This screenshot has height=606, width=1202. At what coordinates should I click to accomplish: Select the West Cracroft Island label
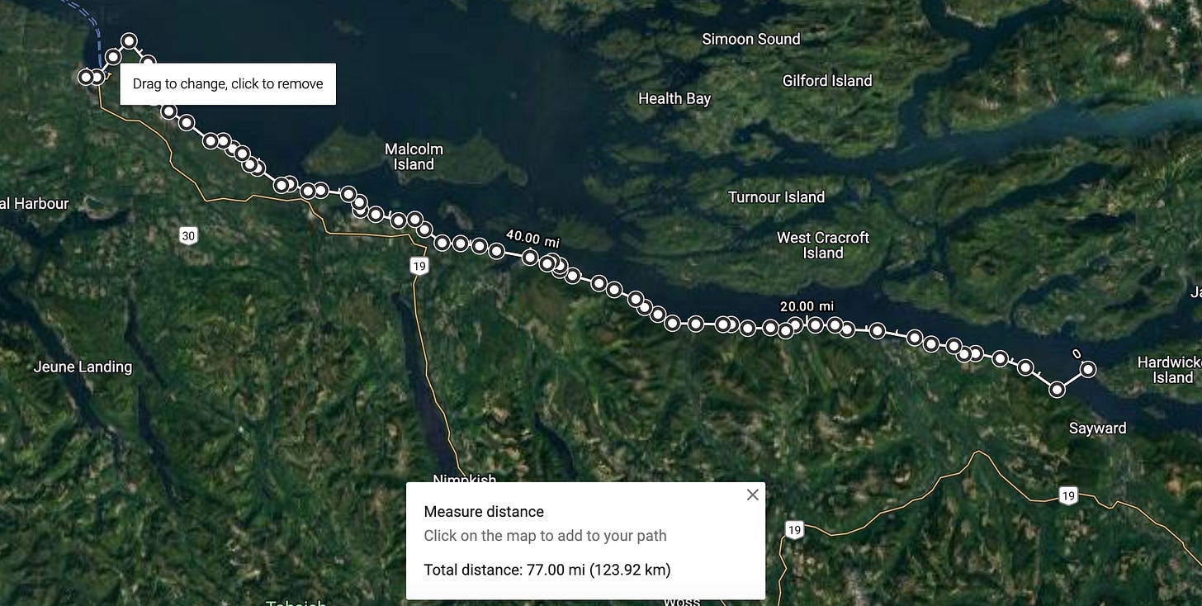pyautogui.click(x=823, y=245)
